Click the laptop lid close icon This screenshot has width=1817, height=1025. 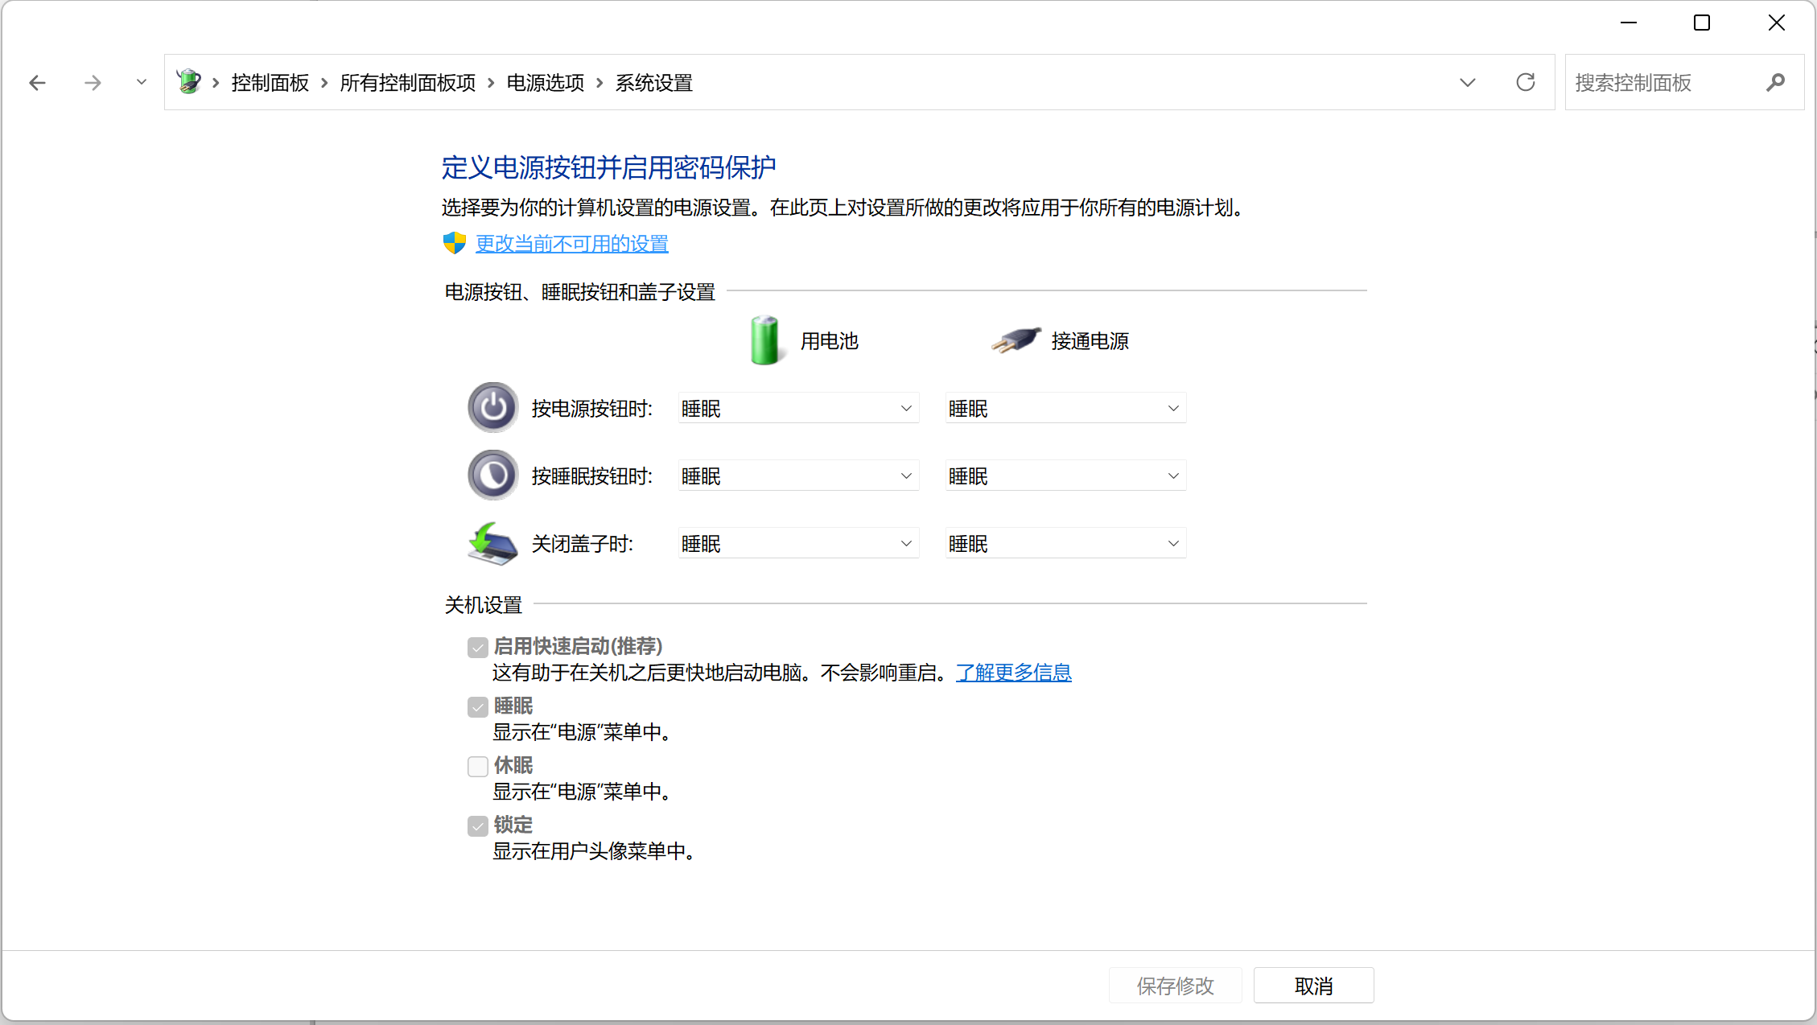pos(492,544)
